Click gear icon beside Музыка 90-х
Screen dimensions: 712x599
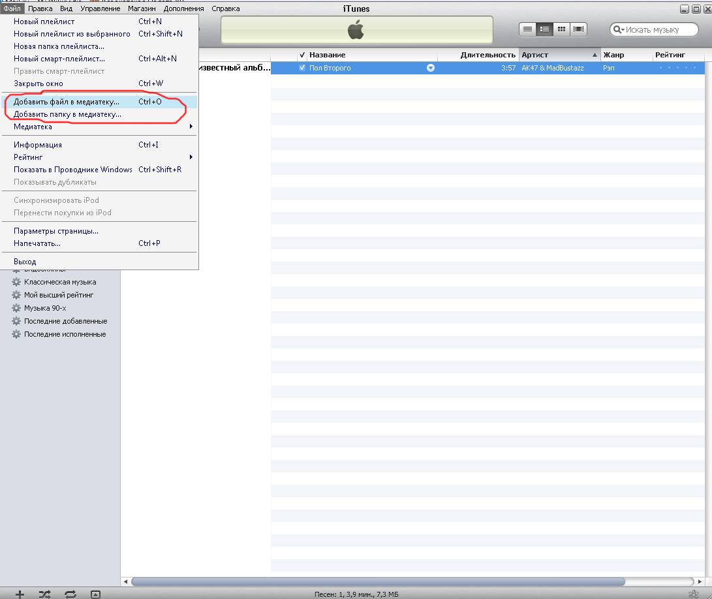coord(16,308)
